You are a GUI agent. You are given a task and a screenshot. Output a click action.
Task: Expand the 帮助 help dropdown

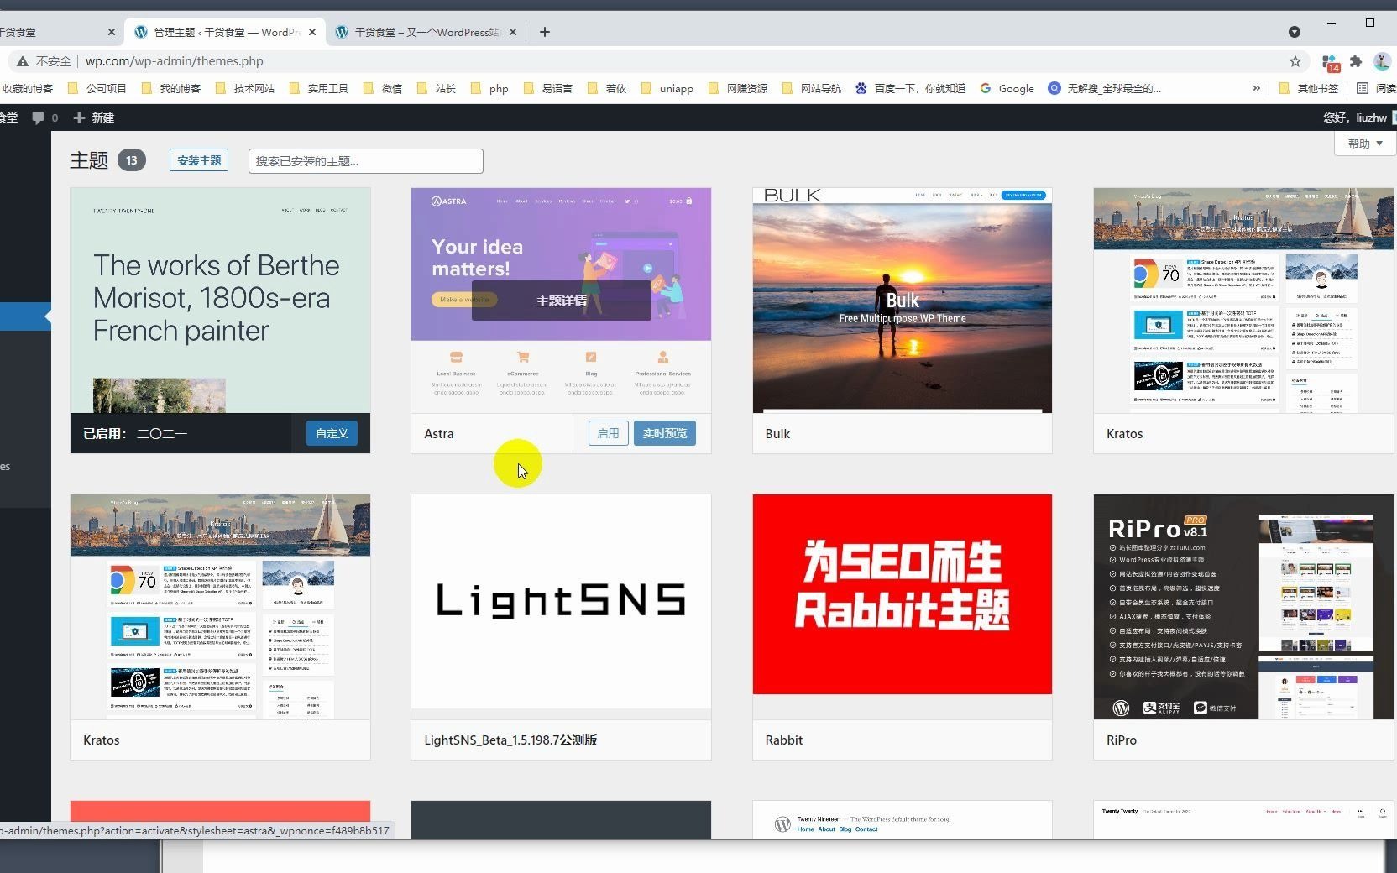click(x=1364, y=144)
